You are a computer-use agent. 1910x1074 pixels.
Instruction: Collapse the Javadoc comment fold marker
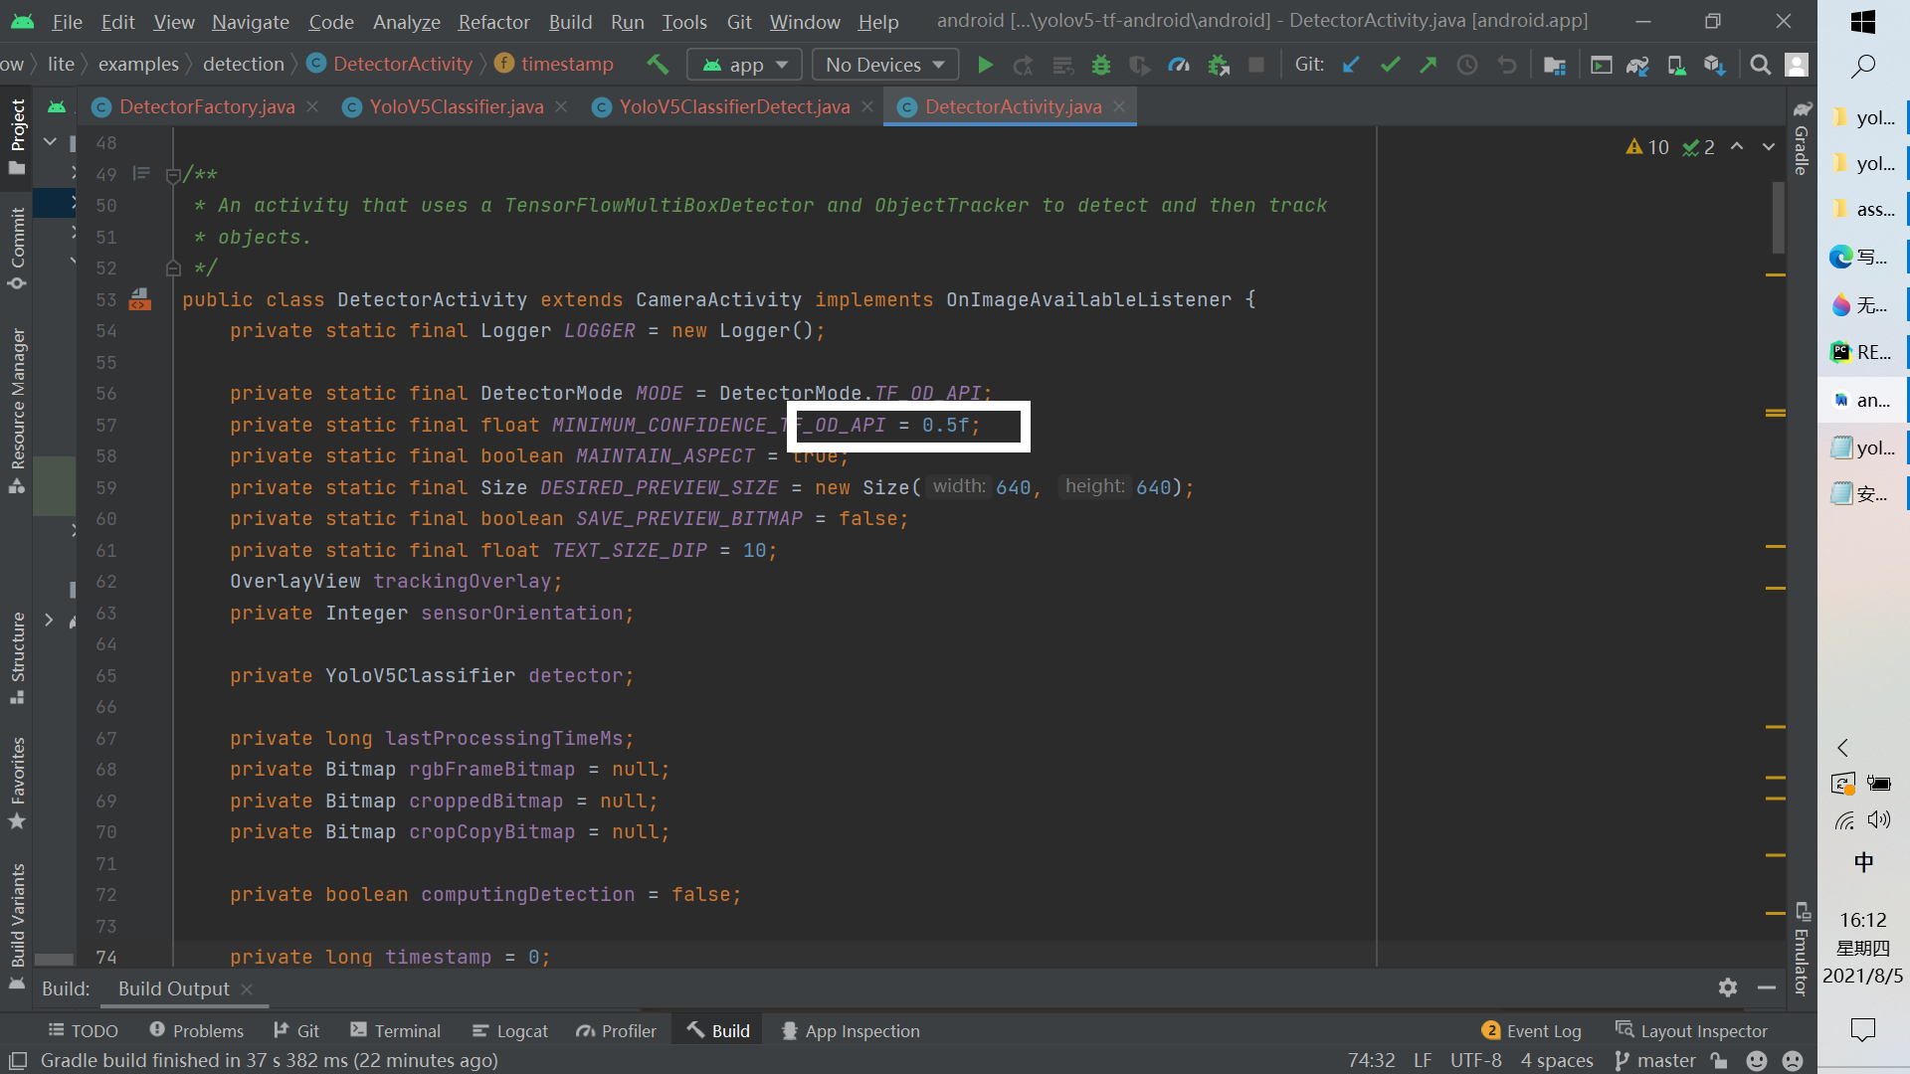(x=173, y=175)
